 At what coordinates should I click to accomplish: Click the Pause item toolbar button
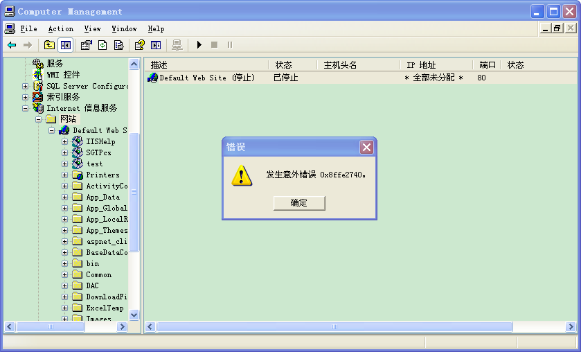tap(230, 45)
